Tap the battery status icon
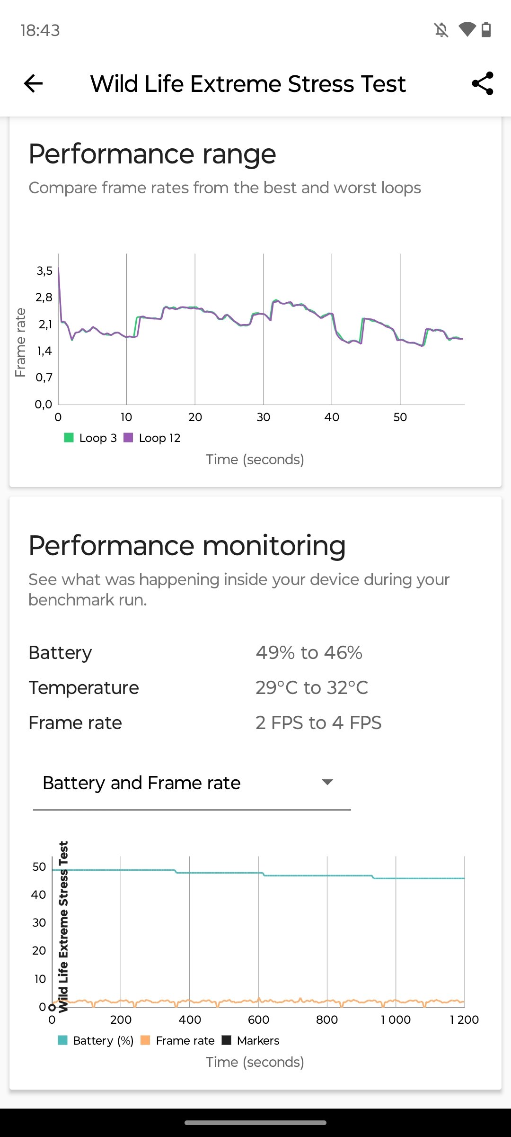Screen dimensions: 511x1137 click(x=486, y=30)
